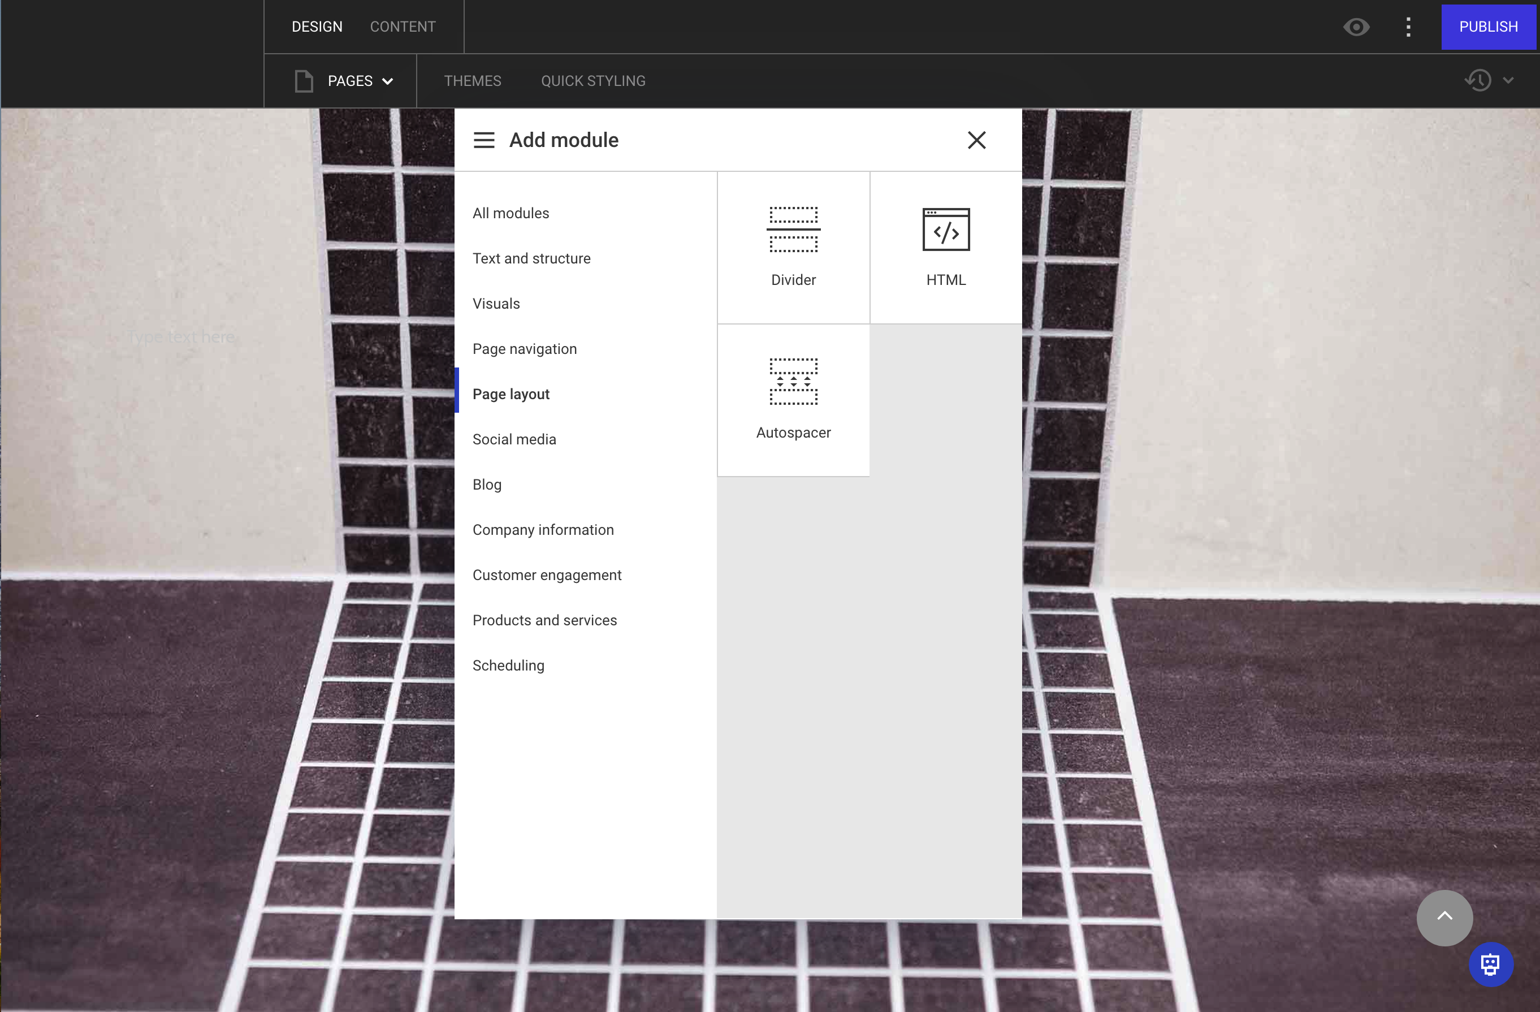Open the three-dot options menu
1540x1012 pixels.
1409,27
